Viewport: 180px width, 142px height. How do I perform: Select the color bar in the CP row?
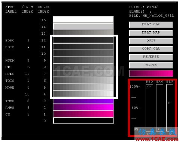pyautogui.click(x=83, y=67)
